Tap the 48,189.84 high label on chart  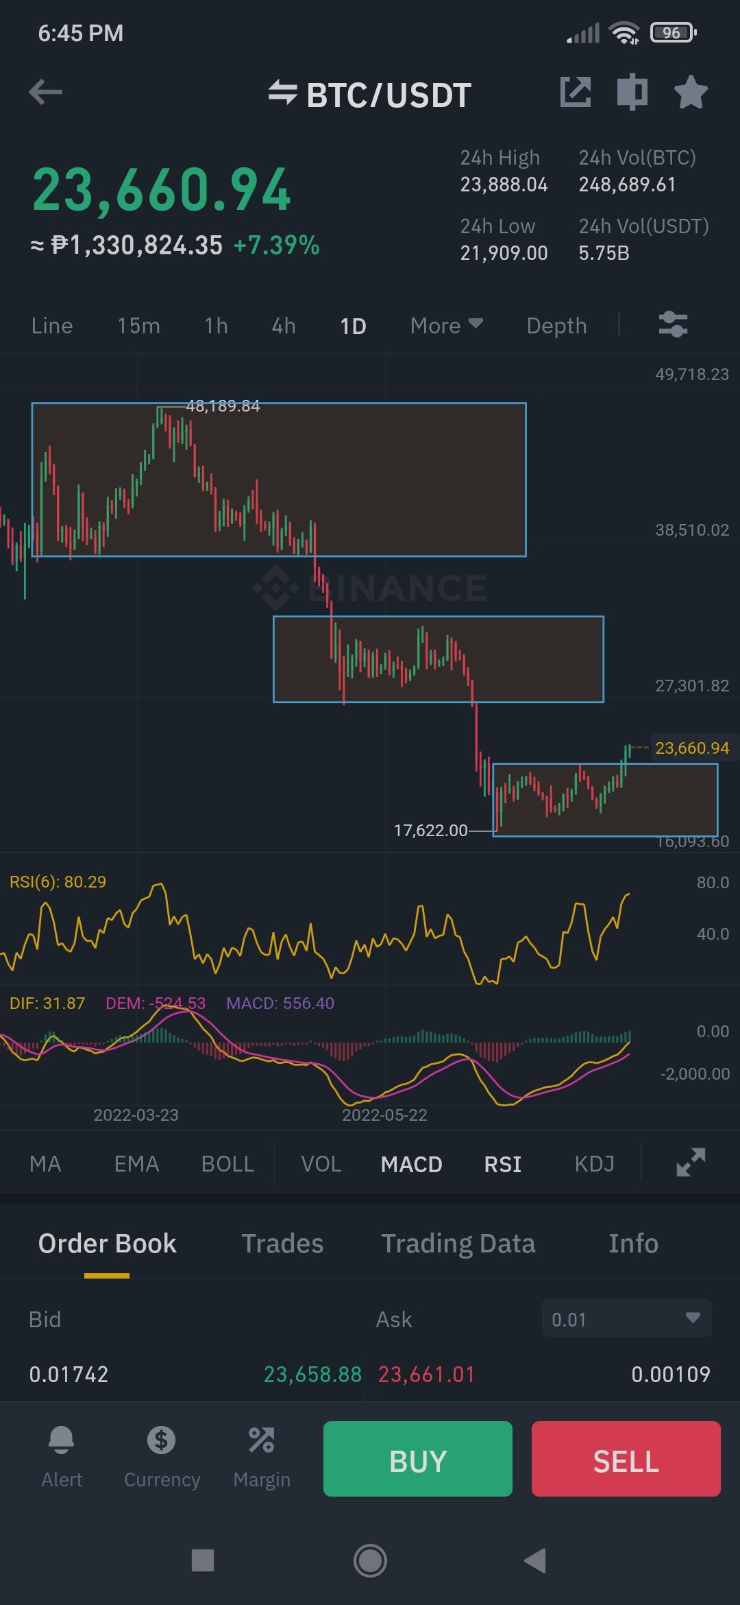223,406
